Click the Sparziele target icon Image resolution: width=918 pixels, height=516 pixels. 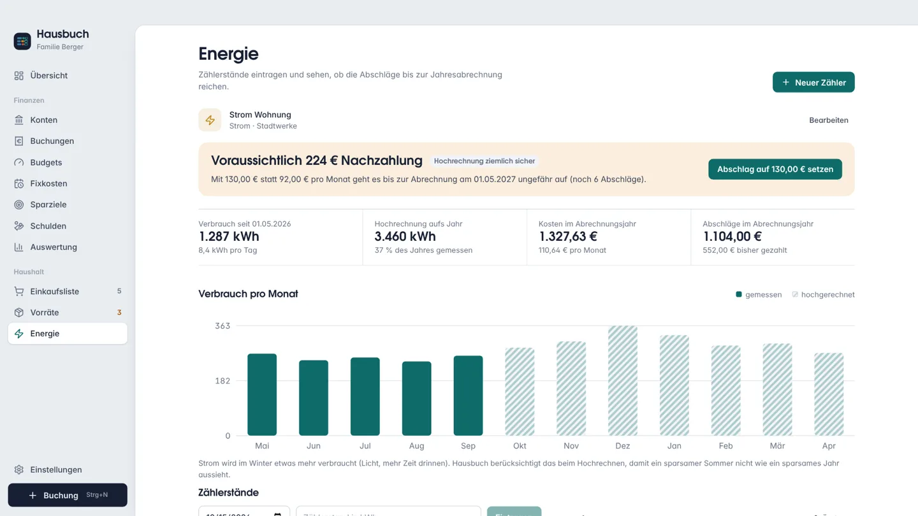click(x=19, y=204)
